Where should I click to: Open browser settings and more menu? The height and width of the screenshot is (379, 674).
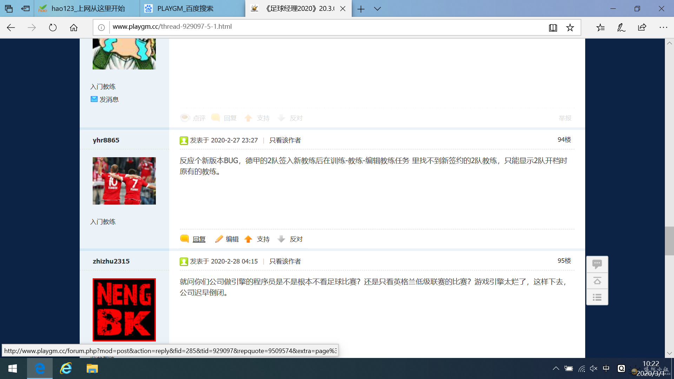663,27
